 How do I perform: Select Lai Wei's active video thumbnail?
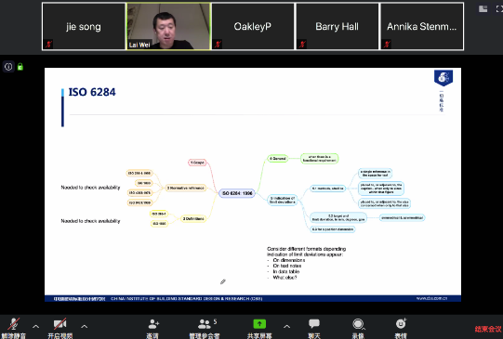click(168, 26)
